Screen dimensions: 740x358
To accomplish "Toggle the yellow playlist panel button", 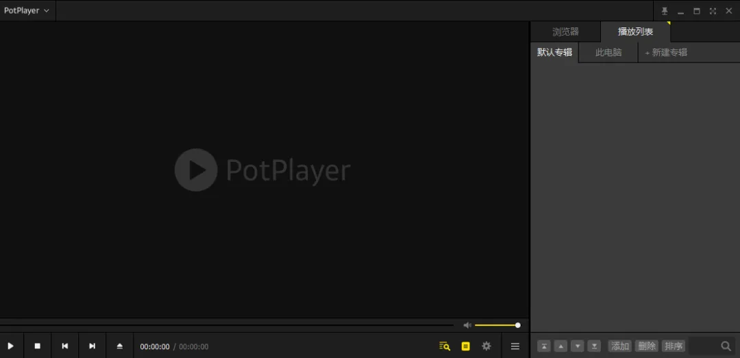I will [x=465, y=346].
